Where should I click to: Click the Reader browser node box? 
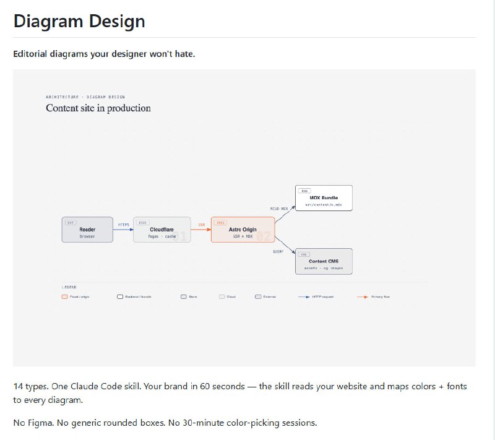(x=87, y=230)
